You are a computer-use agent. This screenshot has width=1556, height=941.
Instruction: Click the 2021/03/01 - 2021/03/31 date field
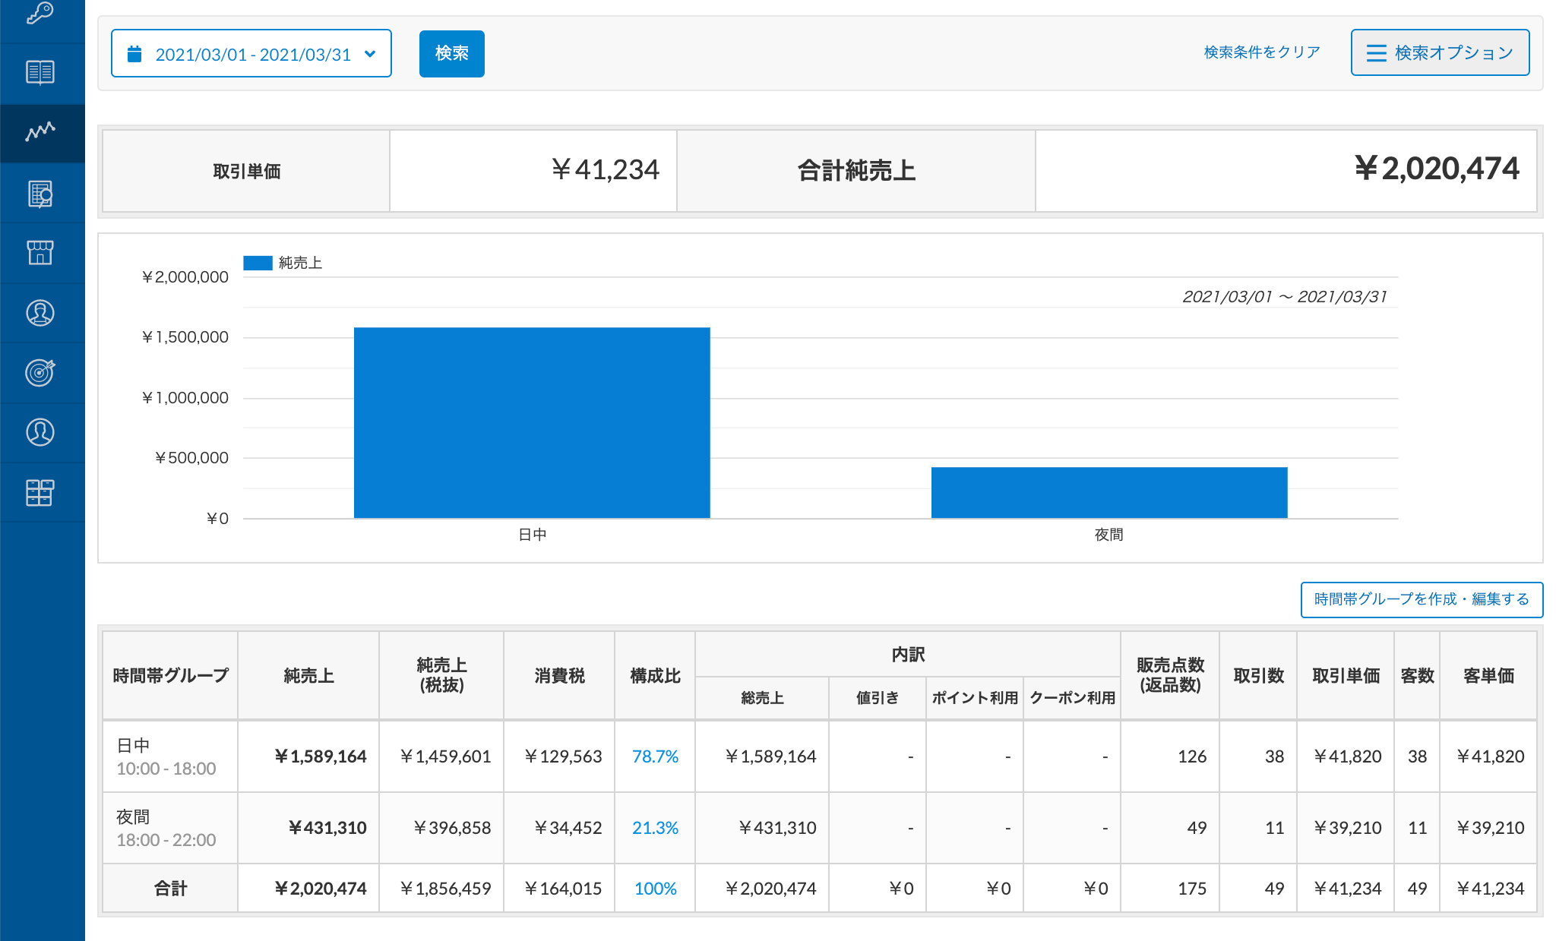click(251, 53)
